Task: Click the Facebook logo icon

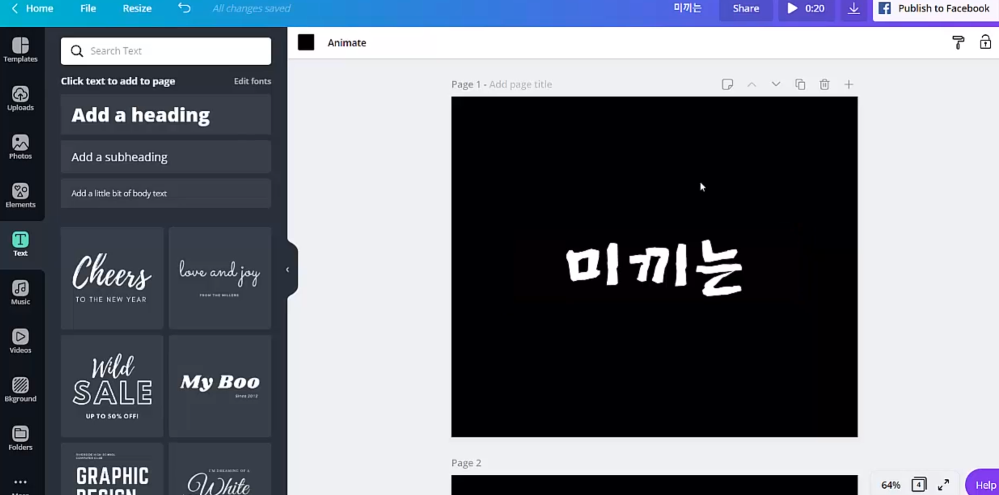Action: pos(885,8)
